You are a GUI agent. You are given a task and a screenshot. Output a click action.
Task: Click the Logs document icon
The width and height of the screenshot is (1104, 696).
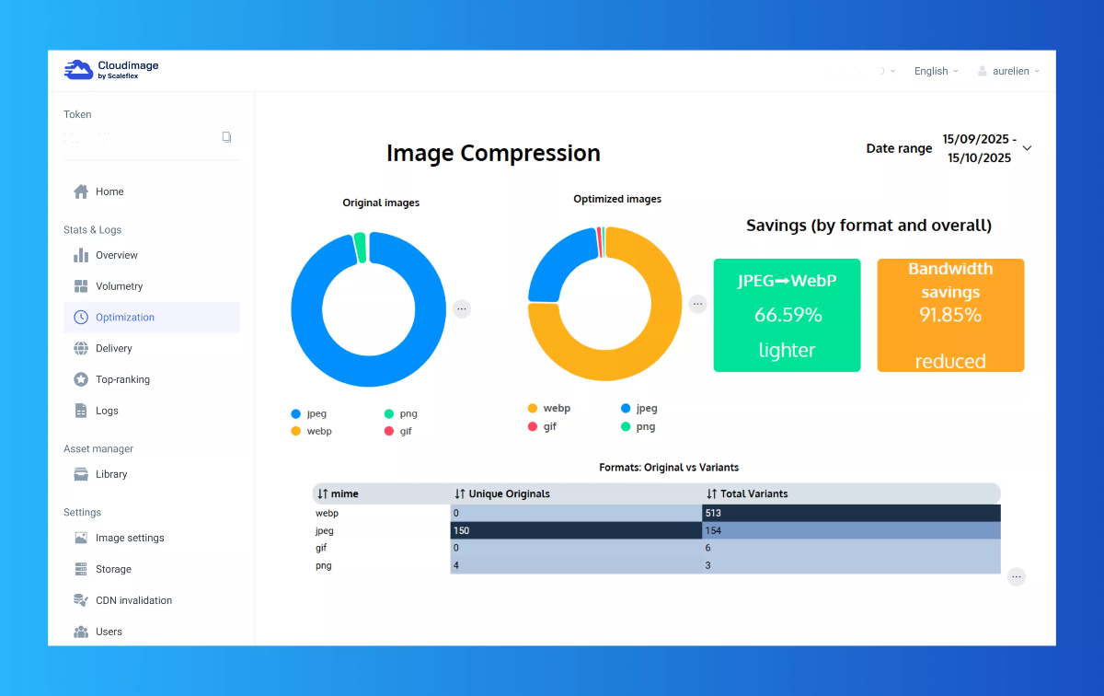(80, 410)
